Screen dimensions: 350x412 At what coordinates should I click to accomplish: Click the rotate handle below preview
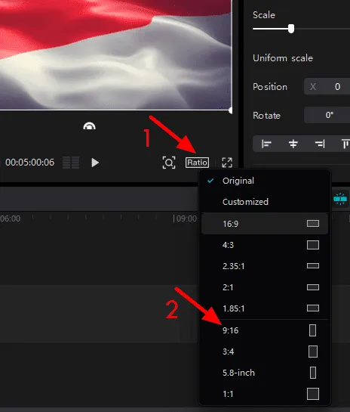(90, 126)
